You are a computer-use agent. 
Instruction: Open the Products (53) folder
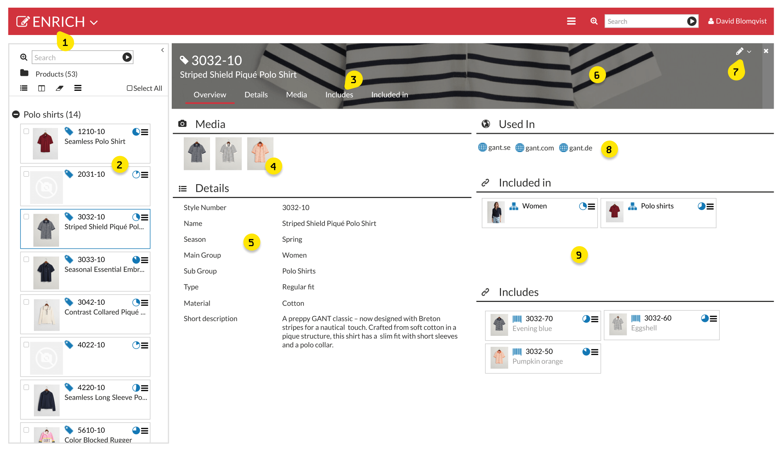coord(49,74)
